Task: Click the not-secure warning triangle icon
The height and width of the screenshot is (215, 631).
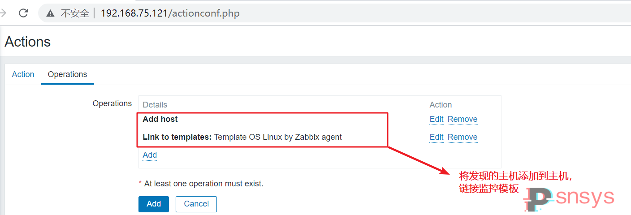Action: (x=51, y=13)
